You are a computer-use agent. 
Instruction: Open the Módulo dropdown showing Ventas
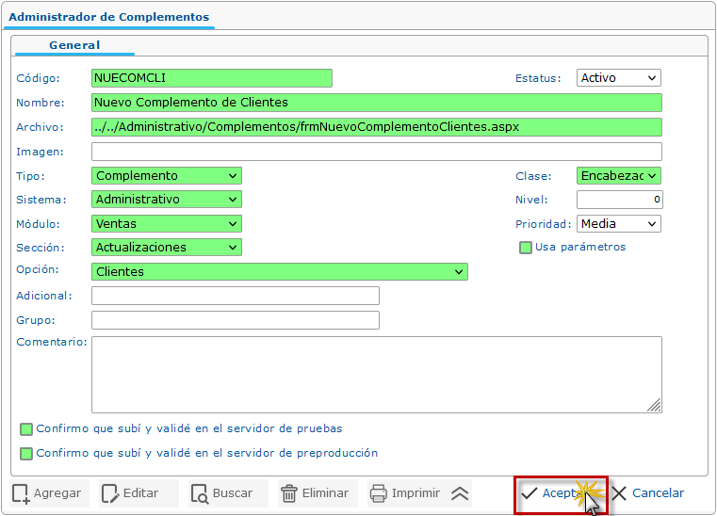167,224
